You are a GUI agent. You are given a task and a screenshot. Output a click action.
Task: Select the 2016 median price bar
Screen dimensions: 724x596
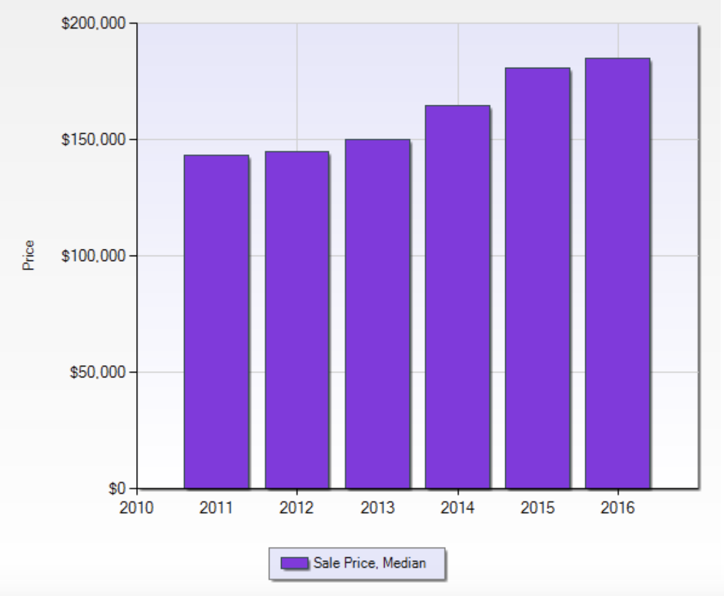(618, 273)
